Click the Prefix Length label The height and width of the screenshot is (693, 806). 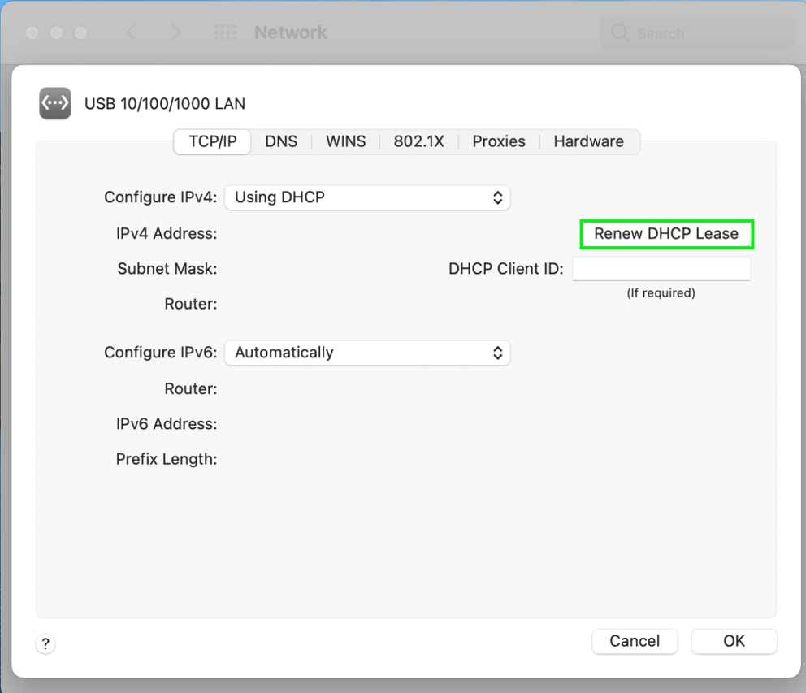[x=167, y=459]
